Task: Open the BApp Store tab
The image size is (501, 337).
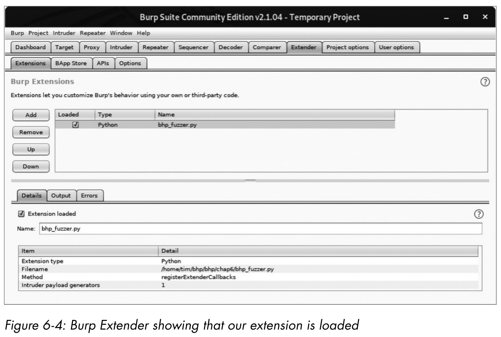Action: (x=71, y=63)
